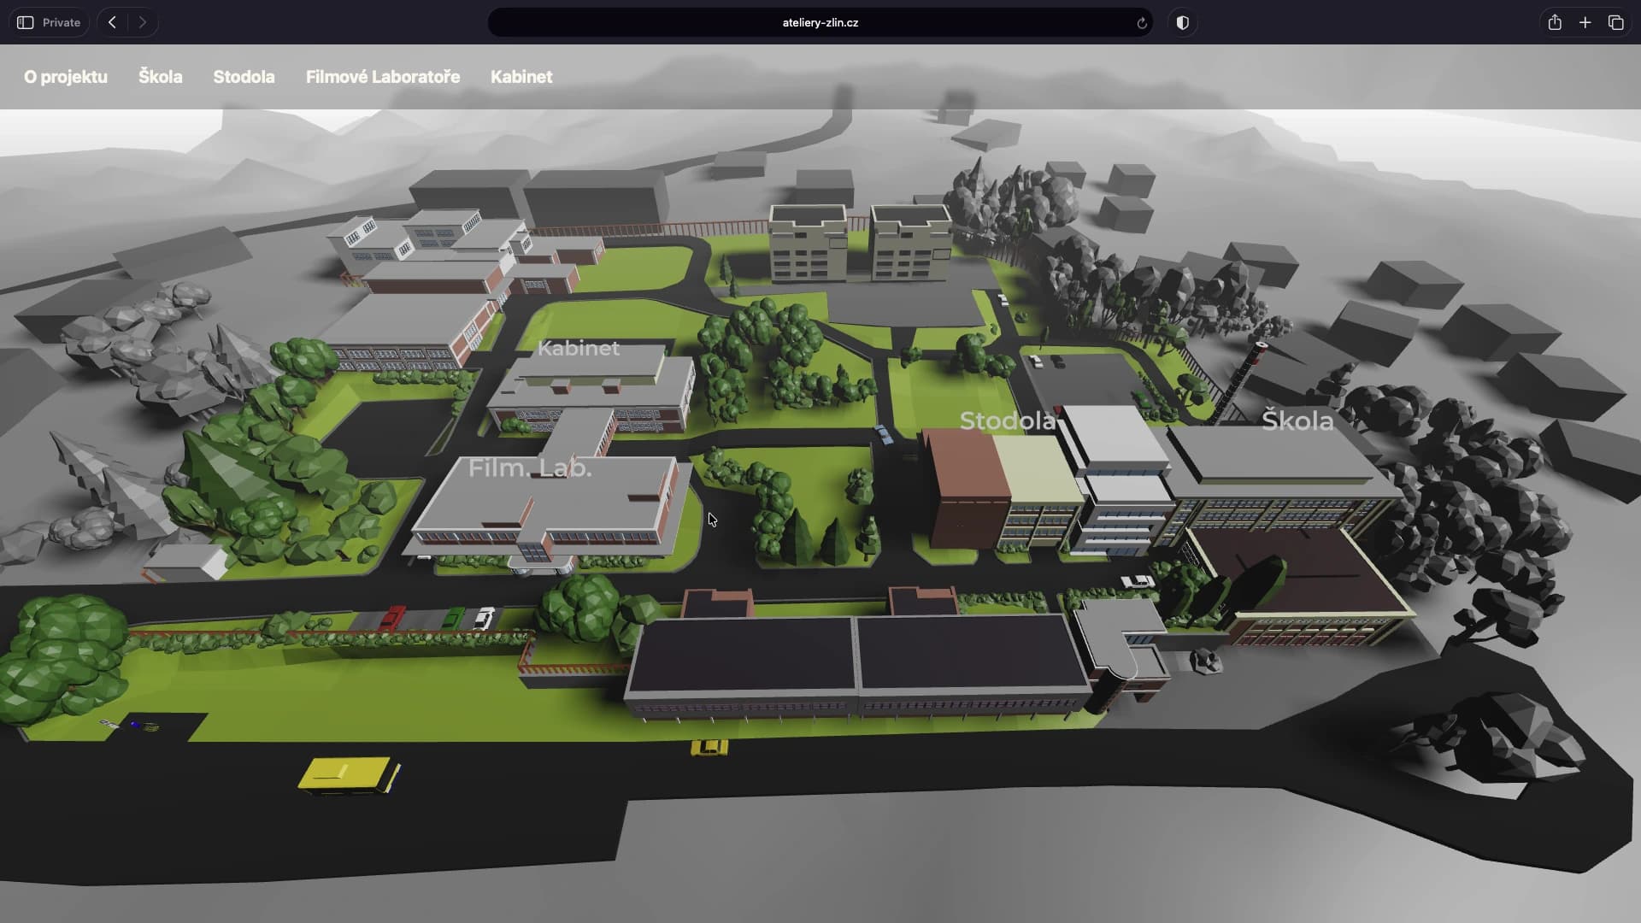Select the Film. Lab. building label

point(530,468)
